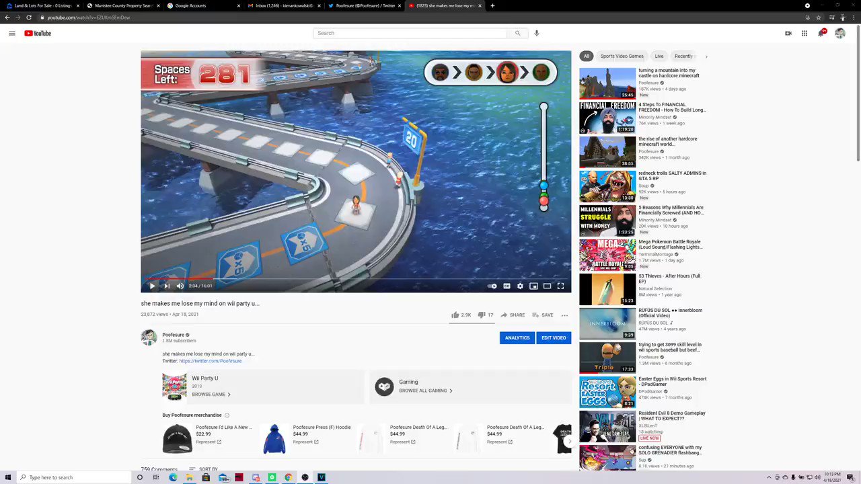Open File Explorer from the taskbar
This screenshot has width=861, height=484.
pyautogui.click(x=190, y=477)
